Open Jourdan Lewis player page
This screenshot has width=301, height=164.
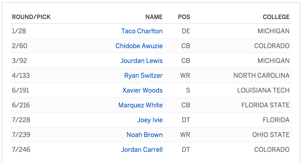(142, 61)
